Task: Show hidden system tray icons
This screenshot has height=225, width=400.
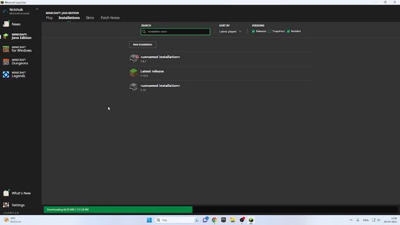Action: [x=351, y=220]
